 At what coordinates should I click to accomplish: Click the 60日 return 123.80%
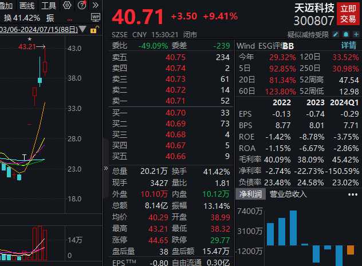(x=280, y=92)
